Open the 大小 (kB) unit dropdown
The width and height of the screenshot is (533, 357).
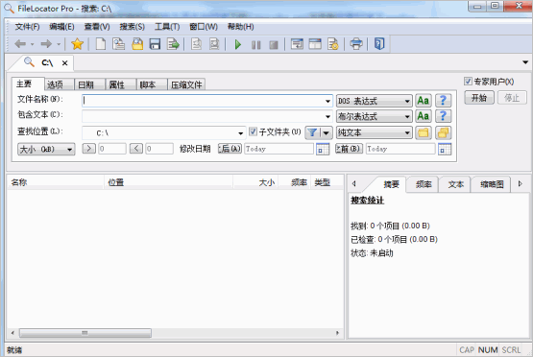[46, 149]
